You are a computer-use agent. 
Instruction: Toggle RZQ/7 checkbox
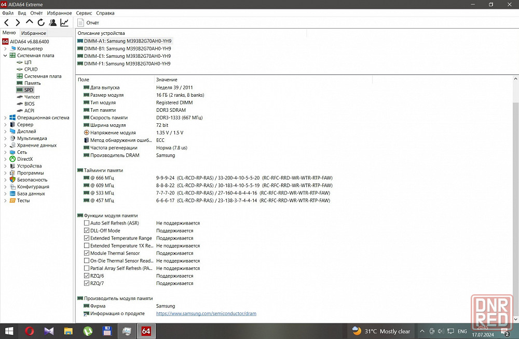pyautogui.click(x=87, y=283)
